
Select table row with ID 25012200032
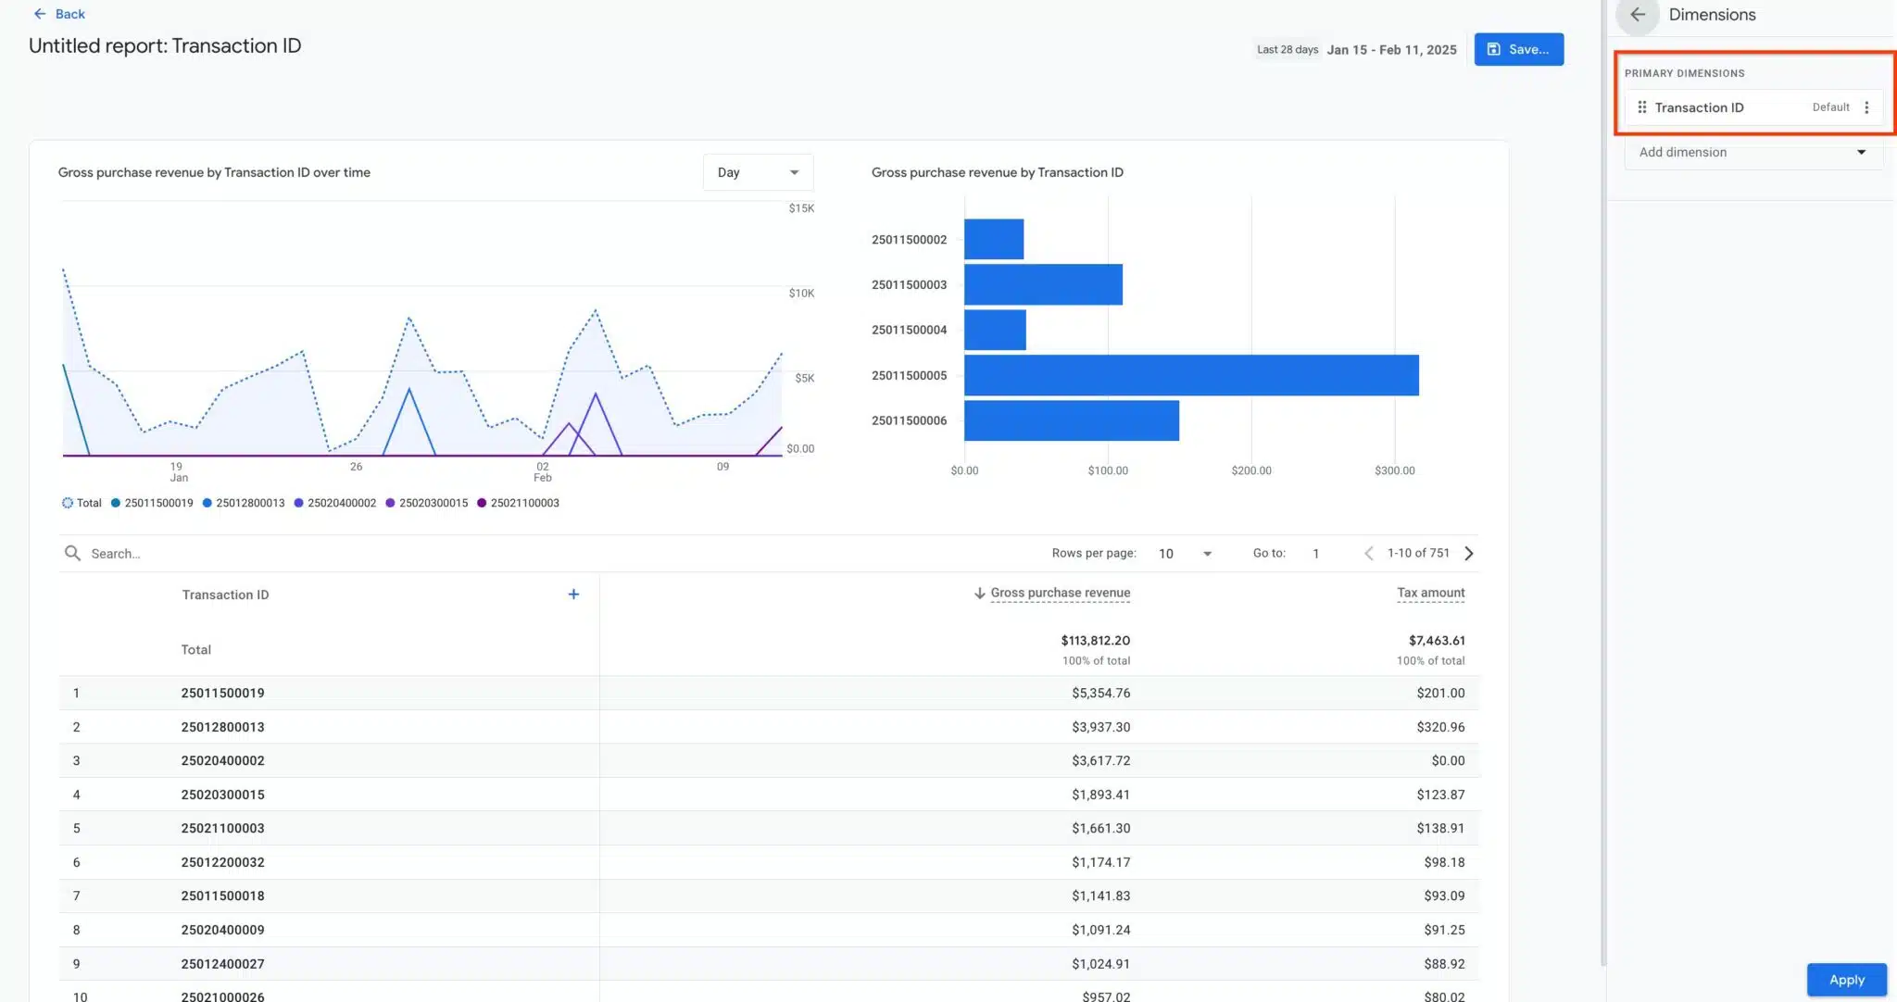pyautogui.click(x=769, y=862)
